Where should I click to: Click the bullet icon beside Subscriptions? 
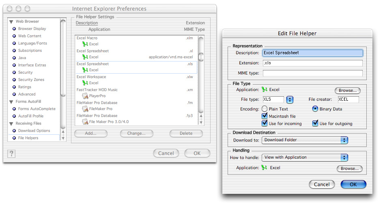[x=14, y=51]
